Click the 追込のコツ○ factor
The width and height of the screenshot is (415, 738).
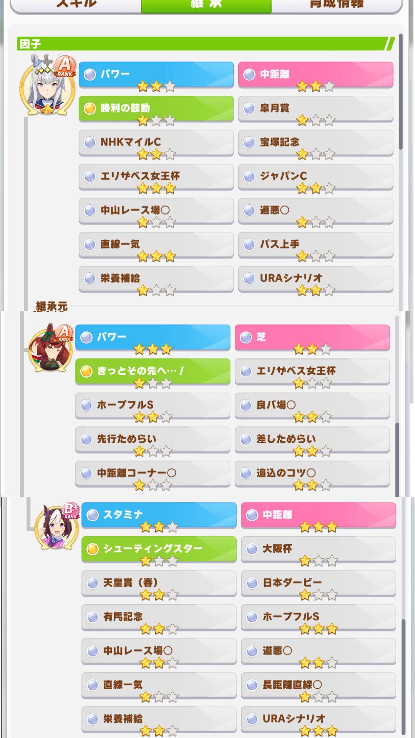312,473
